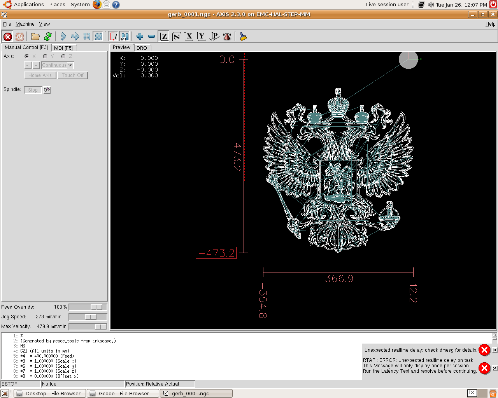
Task: Zoom out with the minus icon
Action: coord(152,37)
